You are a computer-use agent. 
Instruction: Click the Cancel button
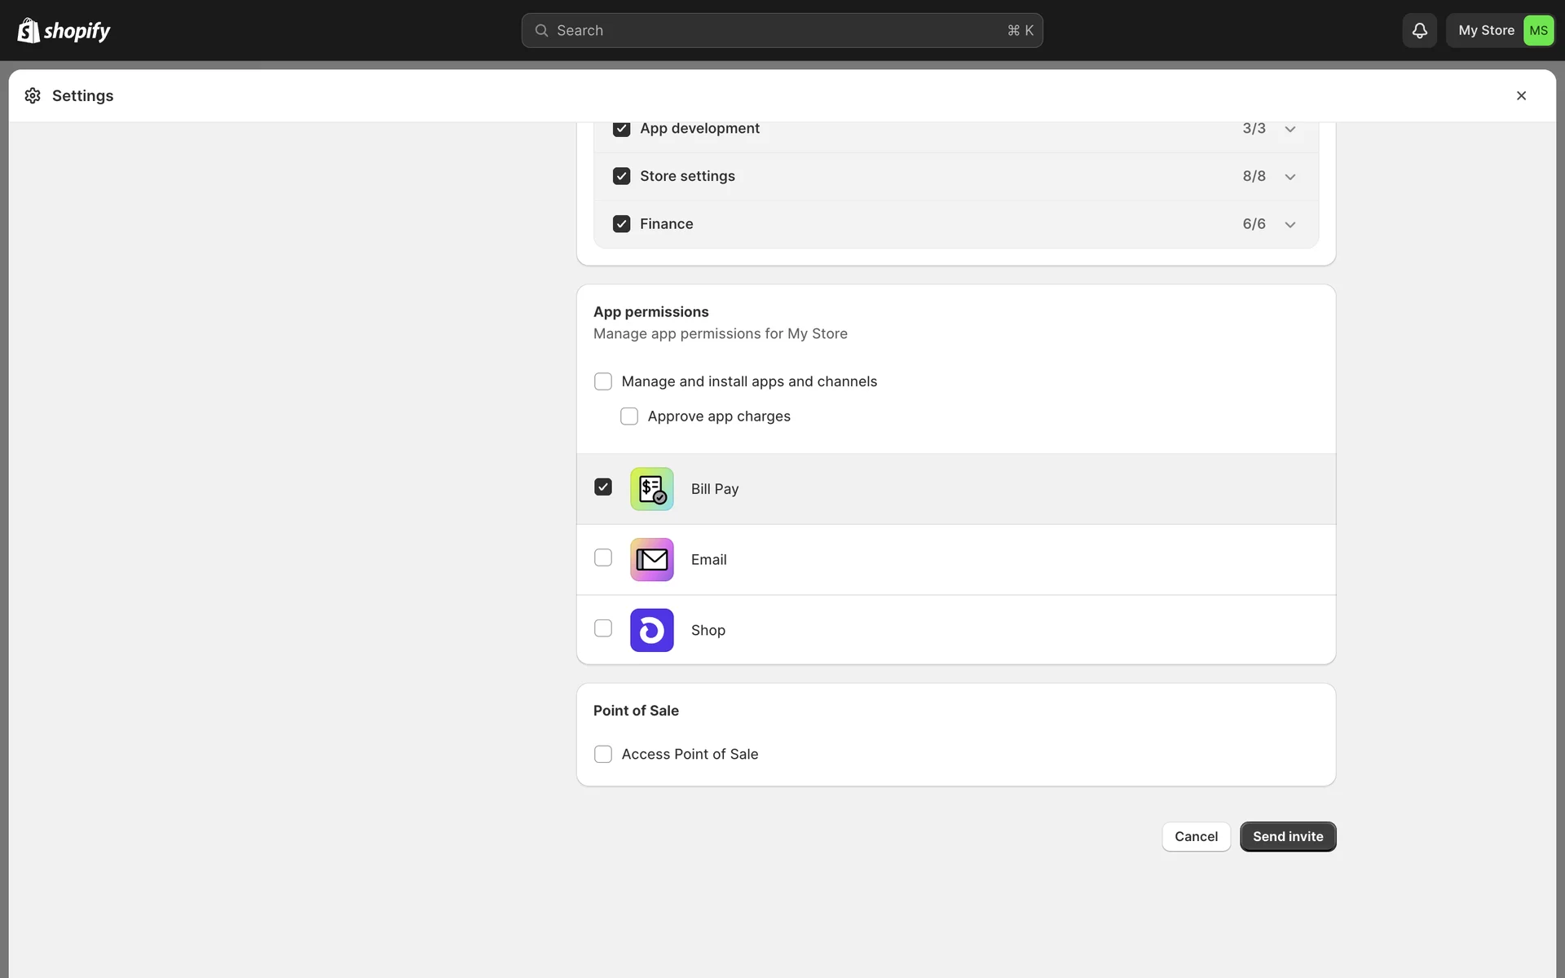1196,836
